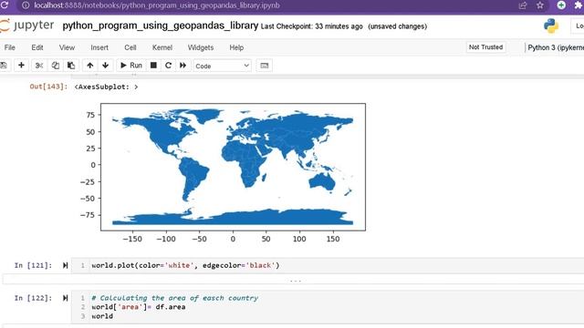
Task: Click the <AxesSubplot: > output text
Action: (106, 87)
